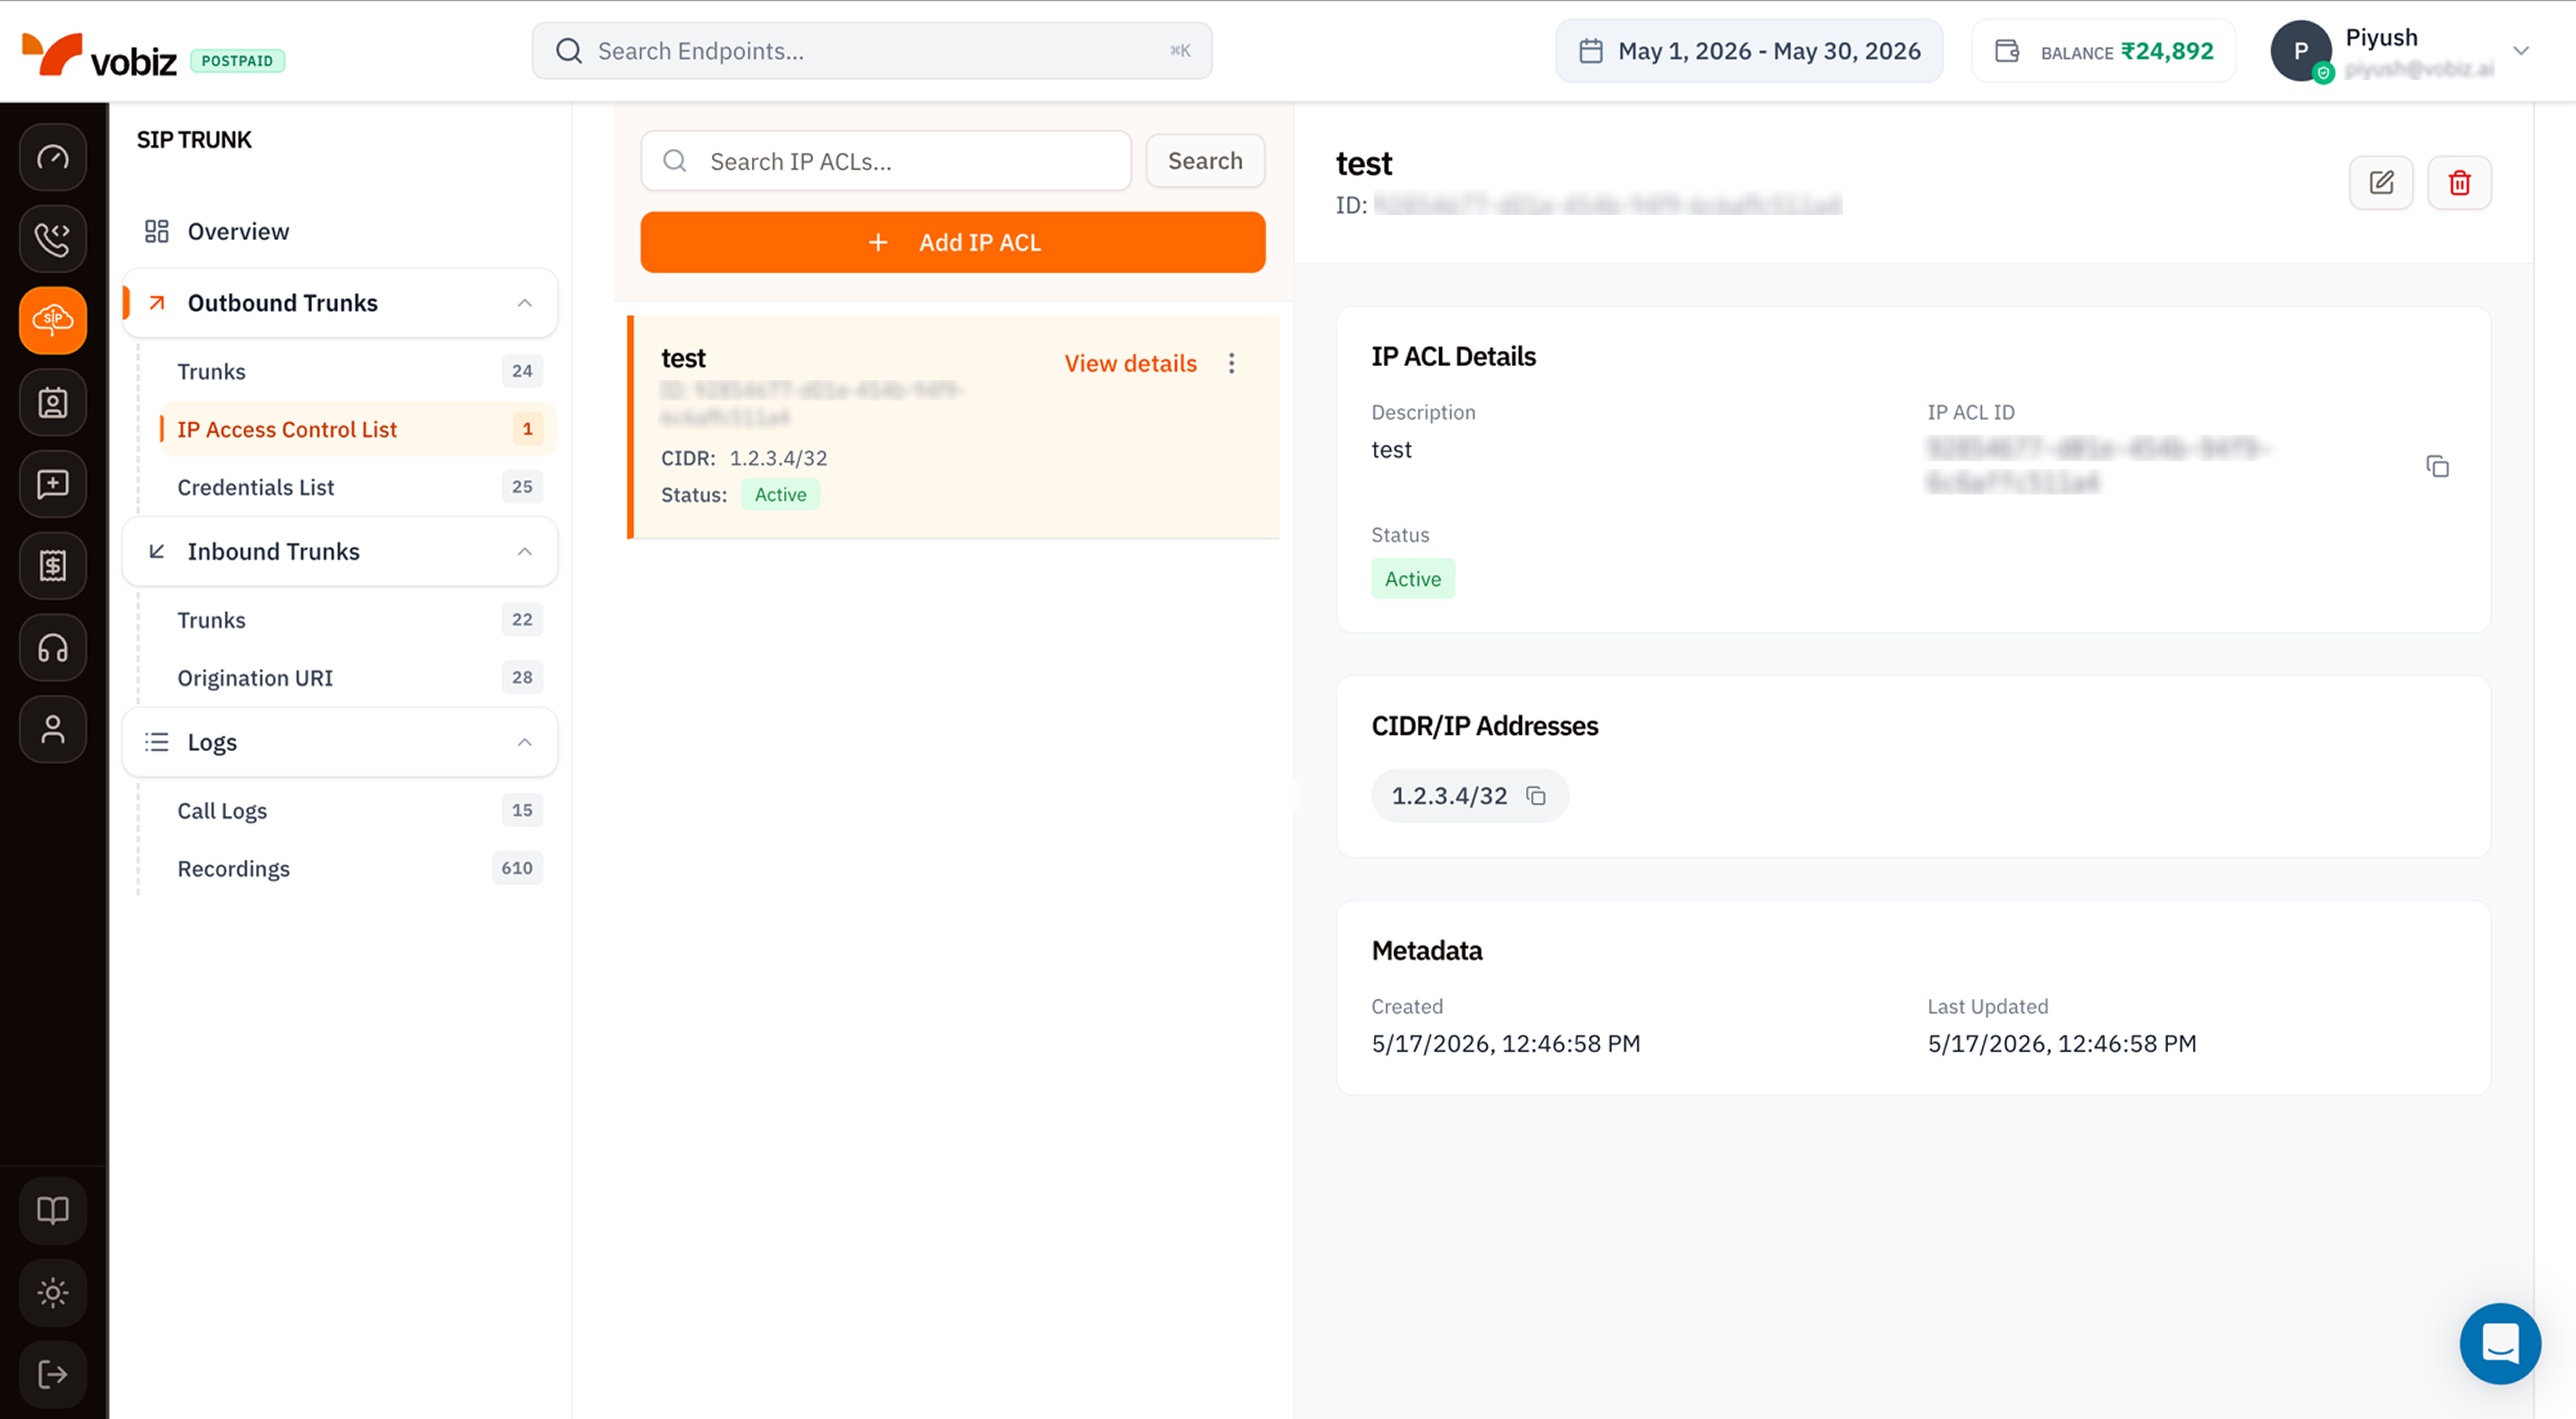2576x1419 pixels.
Task: Click the Last Updated timestamp value
Action: [x=2062, y=1044]
